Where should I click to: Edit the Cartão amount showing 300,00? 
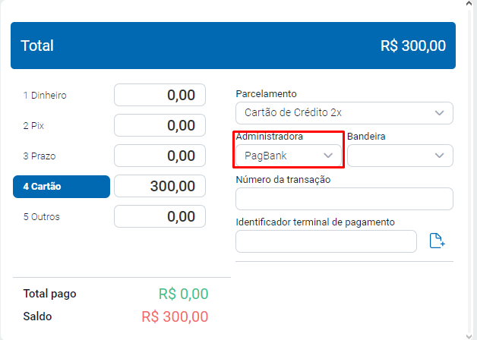[160, 187]
